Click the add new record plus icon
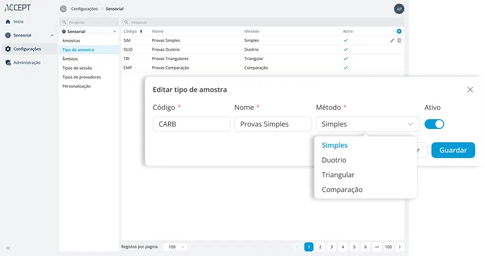Image resolution: width=485 pixels, height=256 pixels. click(x=399, y=32)
